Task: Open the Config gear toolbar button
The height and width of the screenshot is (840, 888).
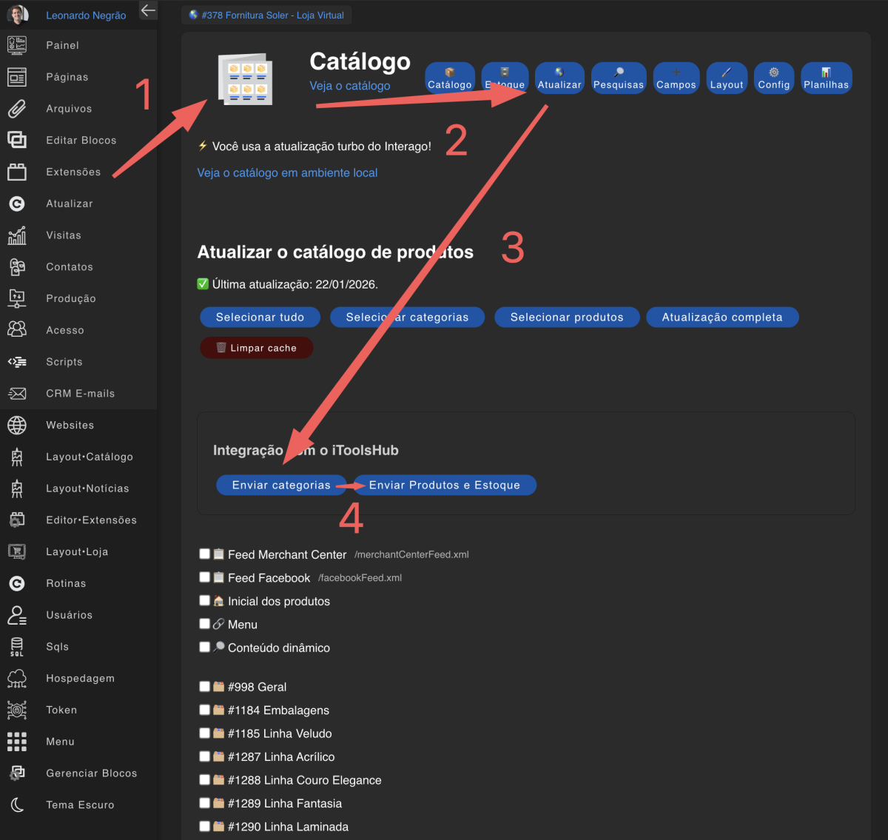Action: (x=773, y=78)
